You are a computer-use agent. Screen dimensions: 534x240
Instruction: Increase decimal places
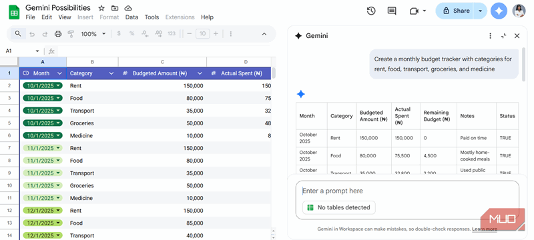pos(158,33)
